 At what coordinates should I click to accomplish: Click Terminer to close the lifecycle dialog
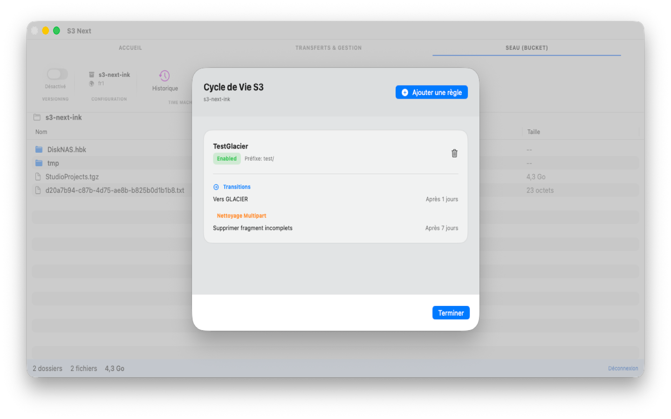(451, 313)
